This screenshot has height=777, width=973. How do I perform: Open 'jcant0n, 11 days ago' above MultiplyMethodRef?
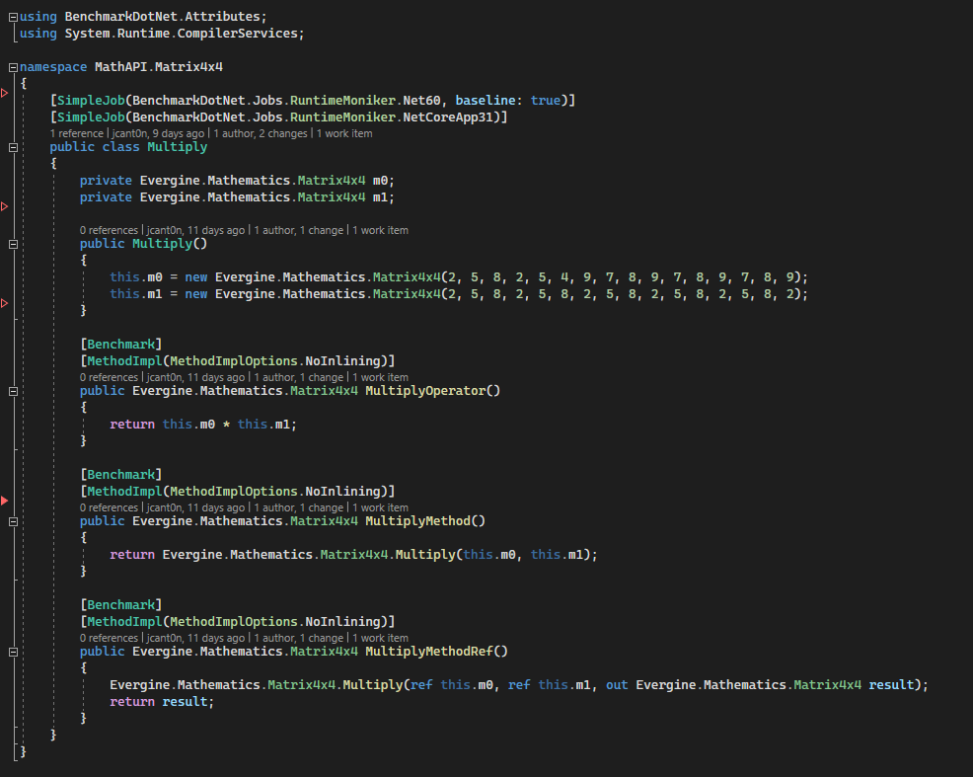(x=195, y=638)
